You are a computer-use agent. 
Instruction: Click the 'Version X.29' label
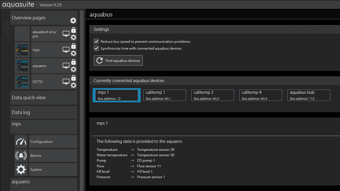[51, 5]
